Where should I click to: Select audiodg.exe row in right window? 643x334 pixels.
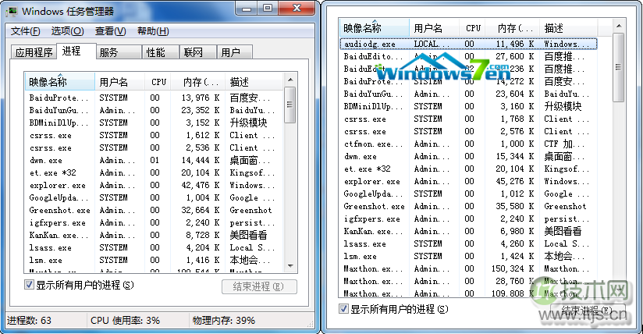pos(468,44)
